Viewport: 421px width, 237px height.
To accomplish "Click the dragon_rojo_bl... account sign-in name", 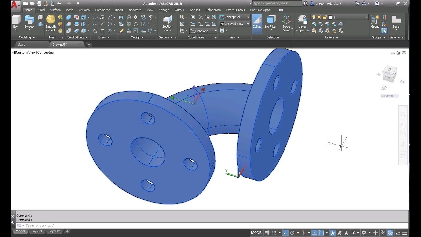I will pos(327,3).
